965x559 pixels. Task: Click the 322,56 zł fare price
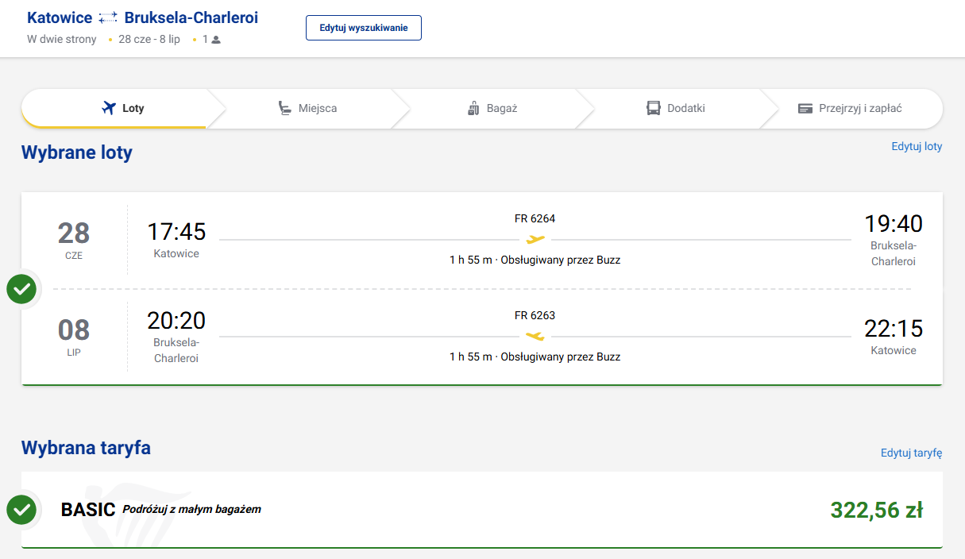tap(876, 510)
